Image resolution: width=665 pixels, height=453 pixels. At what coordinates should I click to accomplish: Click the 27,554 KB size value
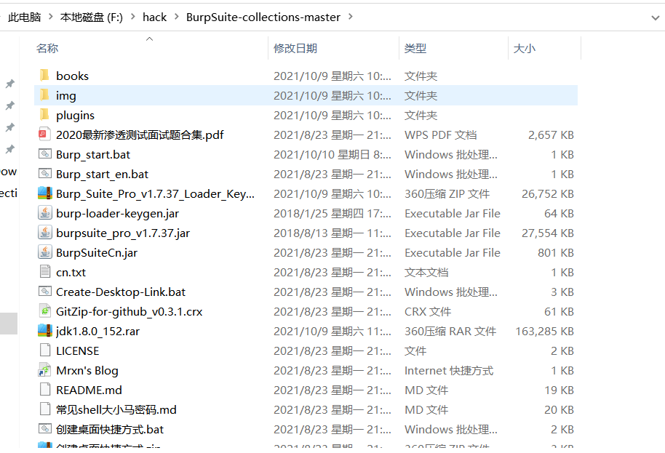click(x=548, y=233)
